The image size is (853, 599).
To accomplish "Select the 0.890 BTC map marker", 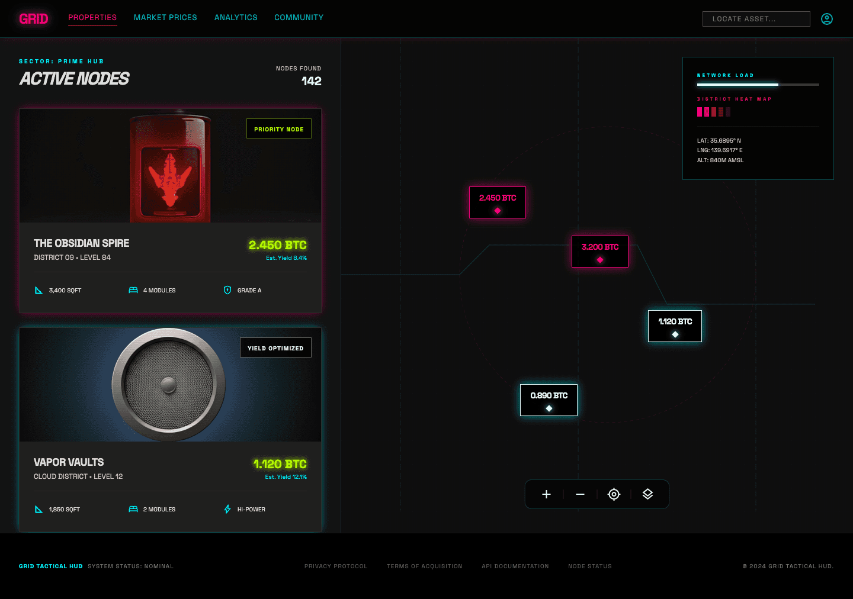I will click(x=549, y=400).
